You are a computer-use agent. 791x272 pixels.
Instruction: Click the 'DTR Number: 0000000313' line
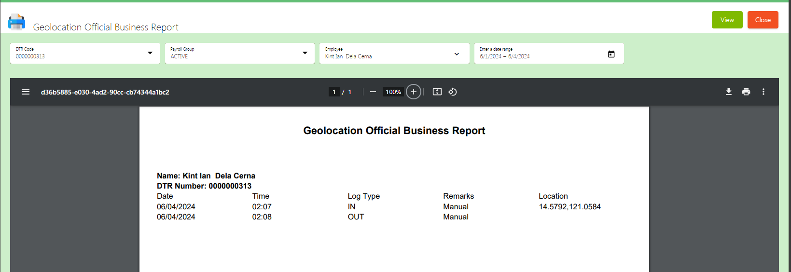[204, 186]
